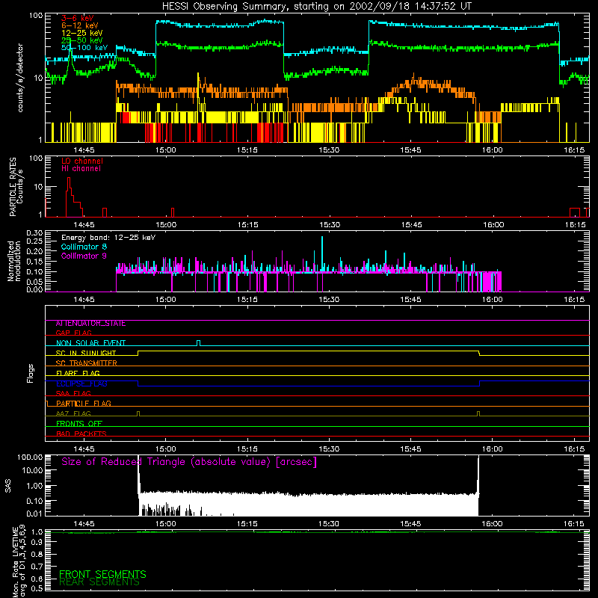Click the Flags axis label
598x598 pixels.
point(30,373)
